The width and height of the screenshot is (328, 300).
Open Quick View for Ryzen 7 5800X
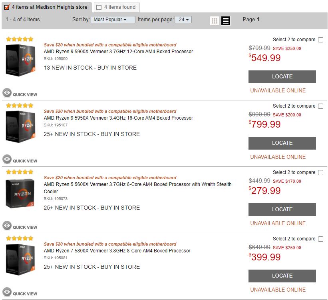click(20, 293)
